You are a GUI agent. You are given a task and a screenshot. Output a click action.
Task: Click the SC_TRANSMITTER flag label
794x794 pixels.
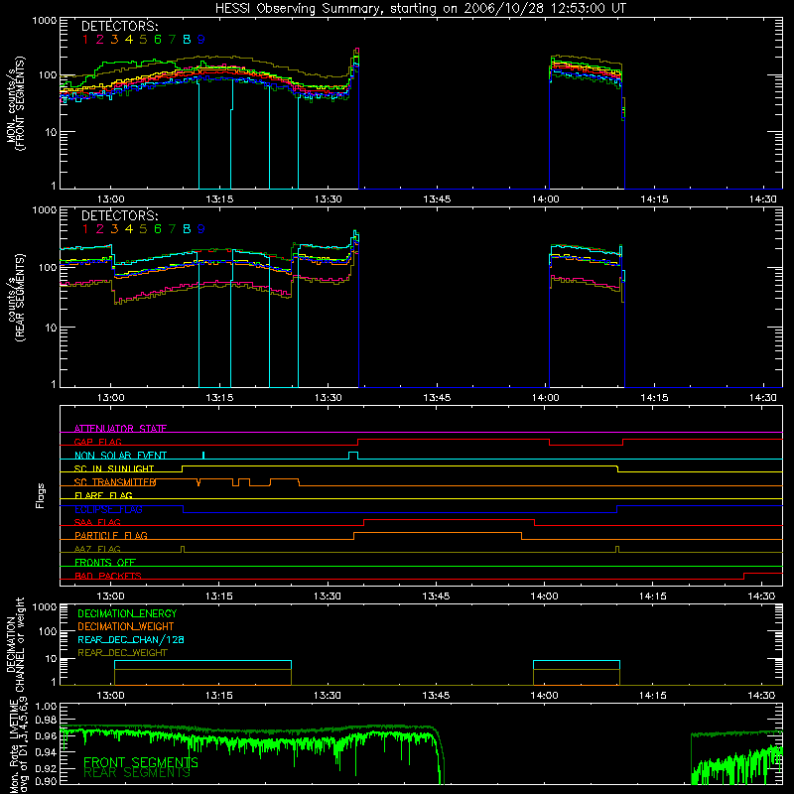point(115,482)
